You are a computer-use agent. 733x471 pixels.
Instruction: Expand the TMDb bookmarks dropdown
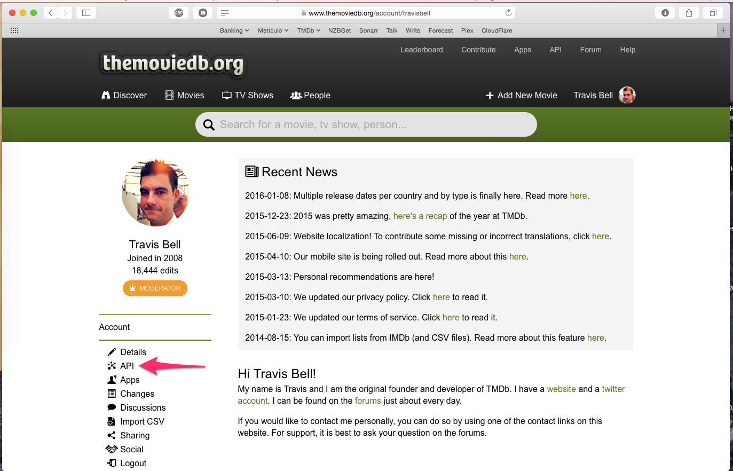[x=309, y=30]
